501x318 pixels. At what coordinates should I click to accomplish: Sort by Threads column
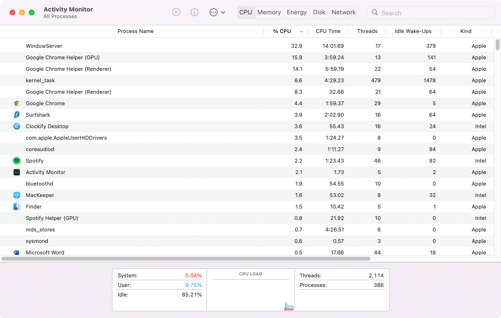[x=367, y=31]
